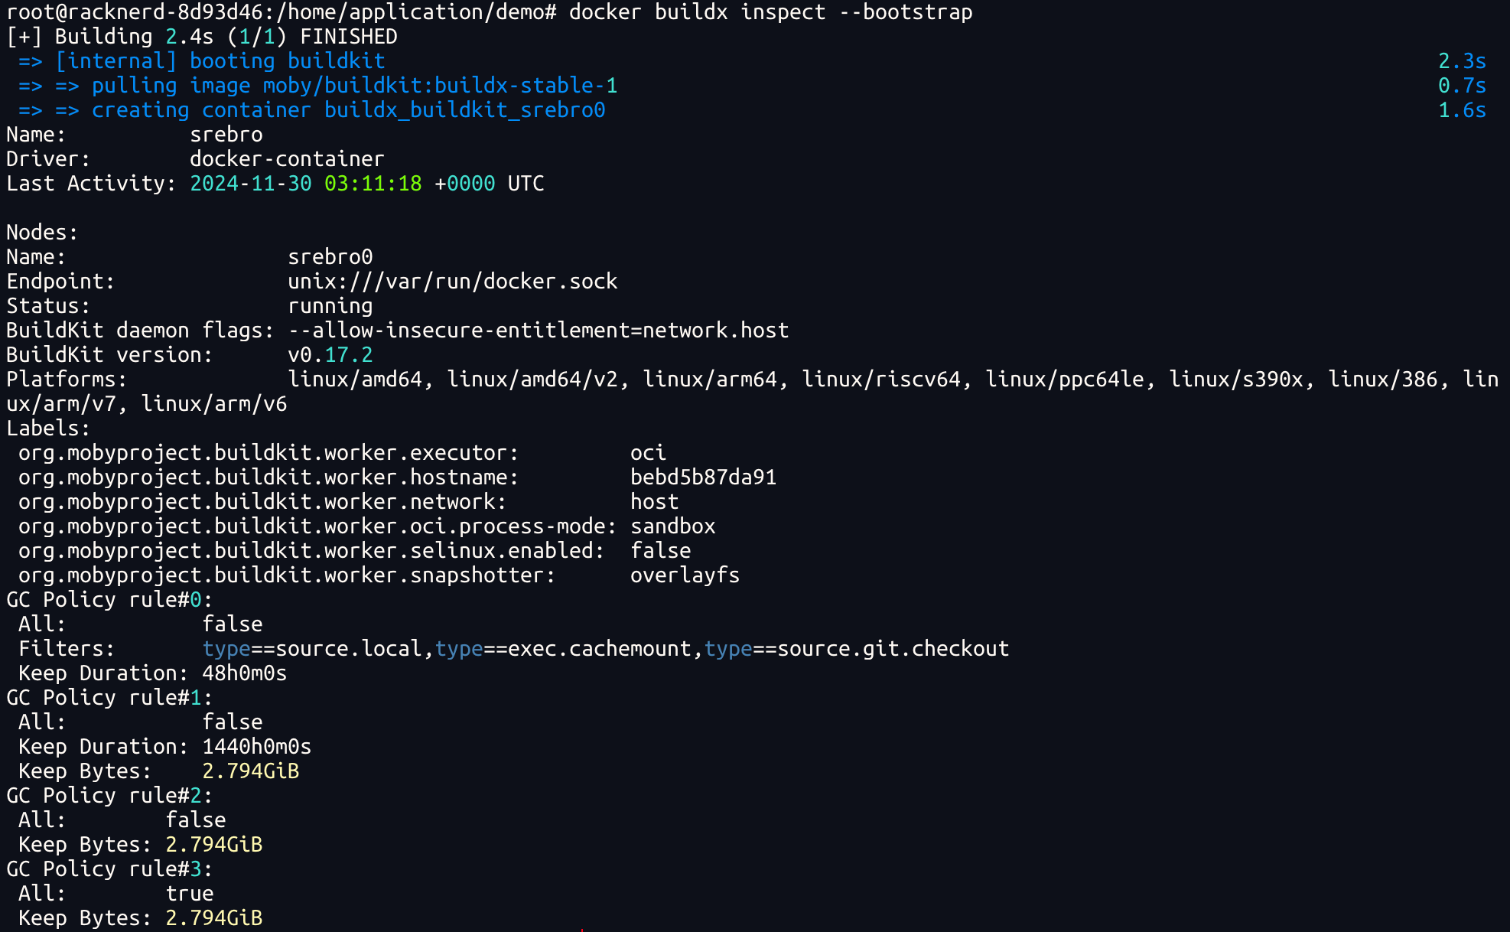Click the 1440h0m0s keep duration value

256,747
